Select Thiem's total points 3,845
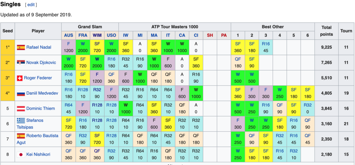This screenshot has width=355, height=165. pos(327,108)
